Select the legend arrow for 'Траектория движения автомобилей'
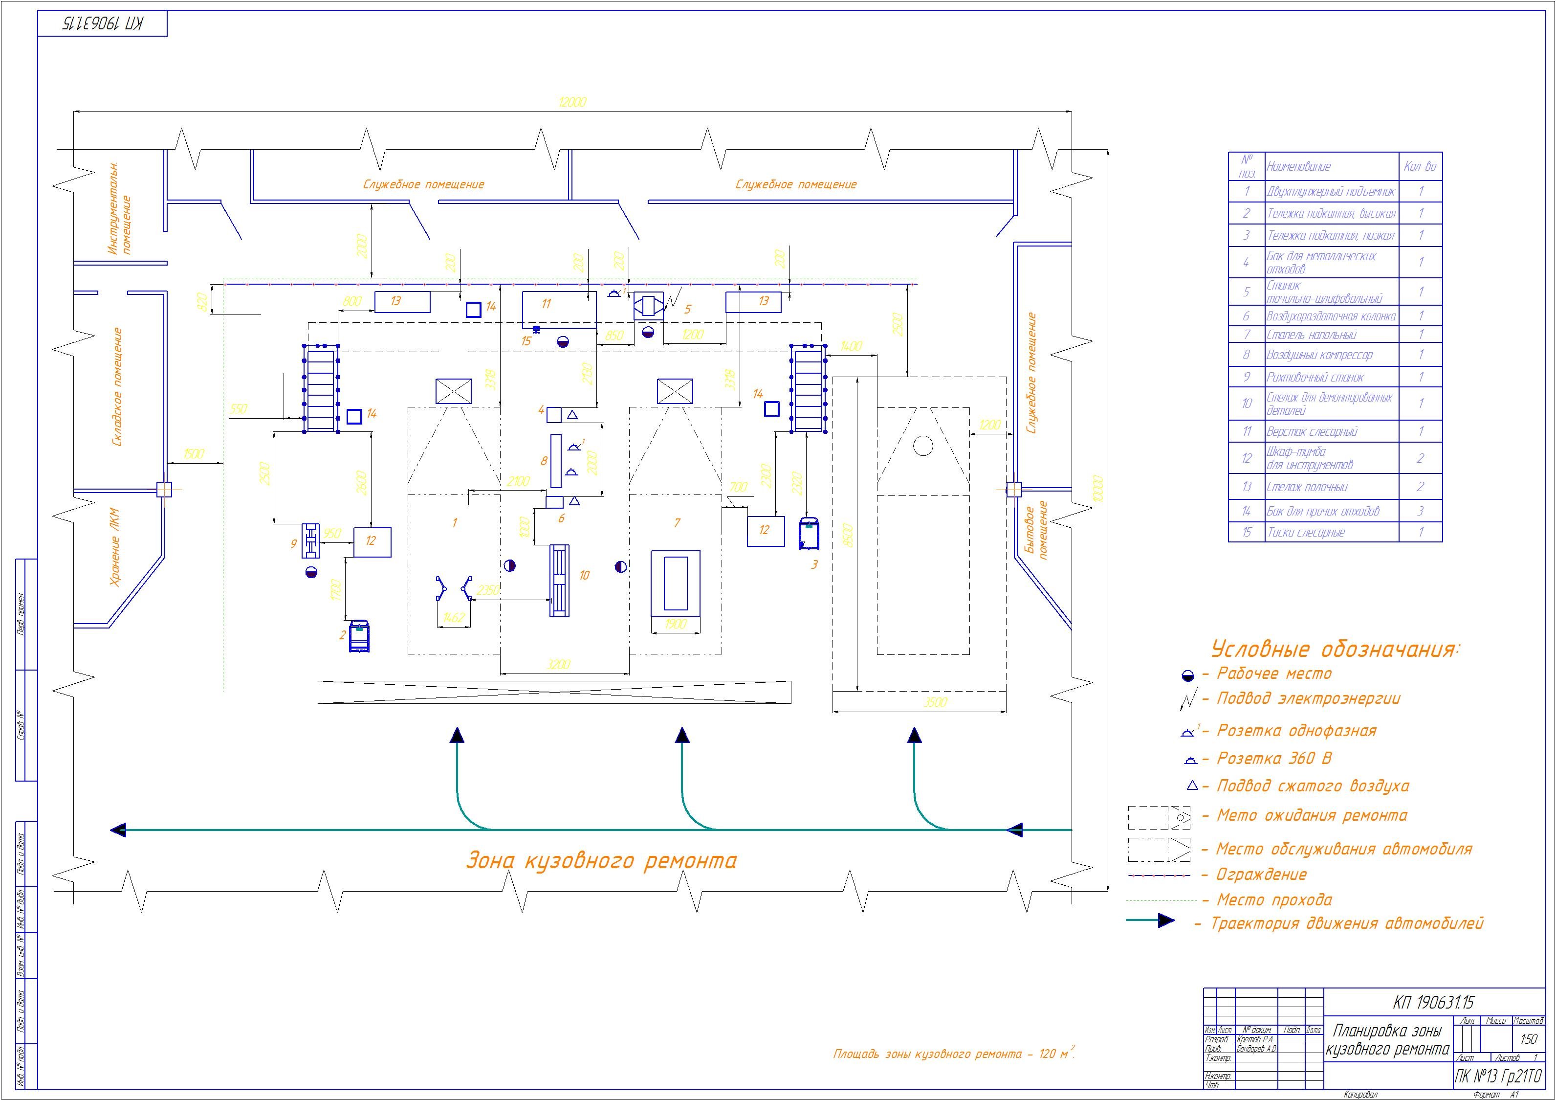The width and height of the screenshot is (1556, 1100). tap(1150, 920)
